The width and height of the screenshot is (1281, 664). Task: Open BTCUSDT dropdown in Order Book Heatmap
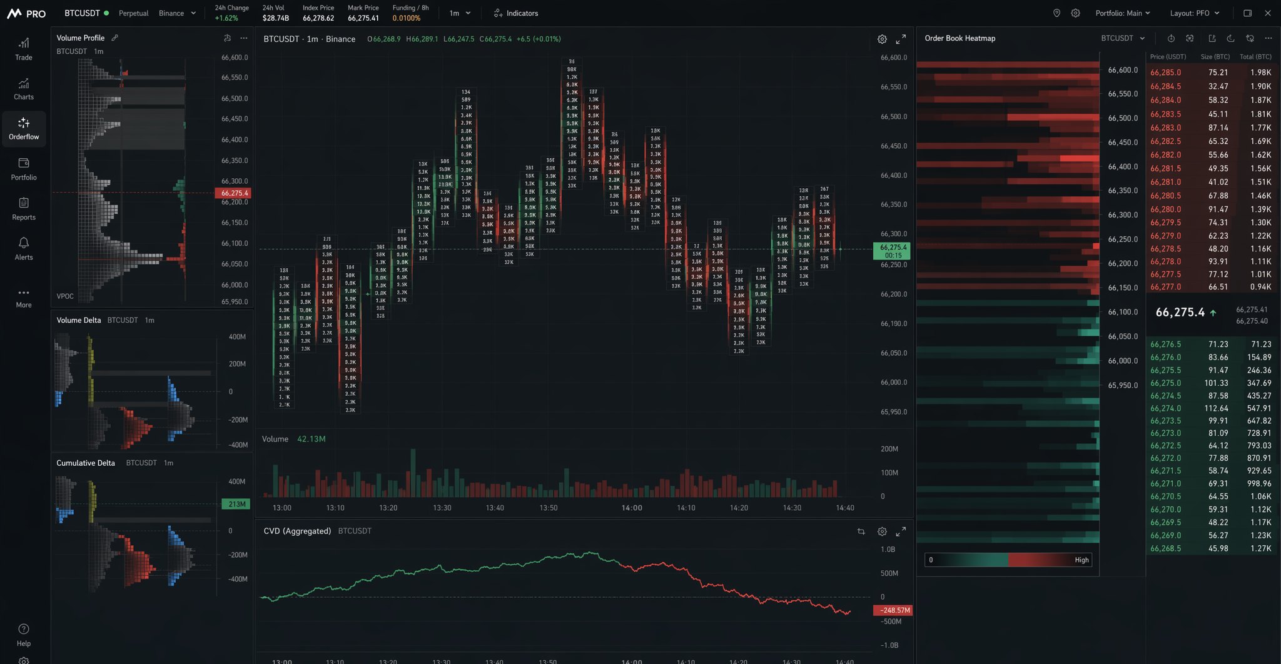coord(1123,38)
